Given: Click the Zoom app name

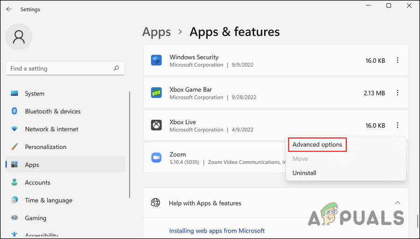Looking at the screenshot, I should [178, 154].
